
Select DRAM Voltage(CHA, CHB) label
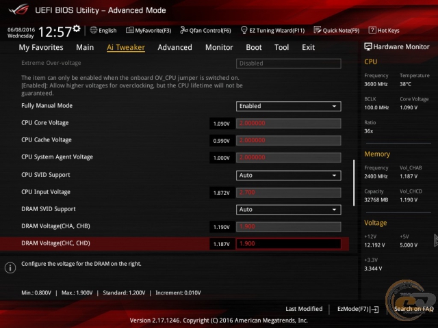[x=55, y=226]
